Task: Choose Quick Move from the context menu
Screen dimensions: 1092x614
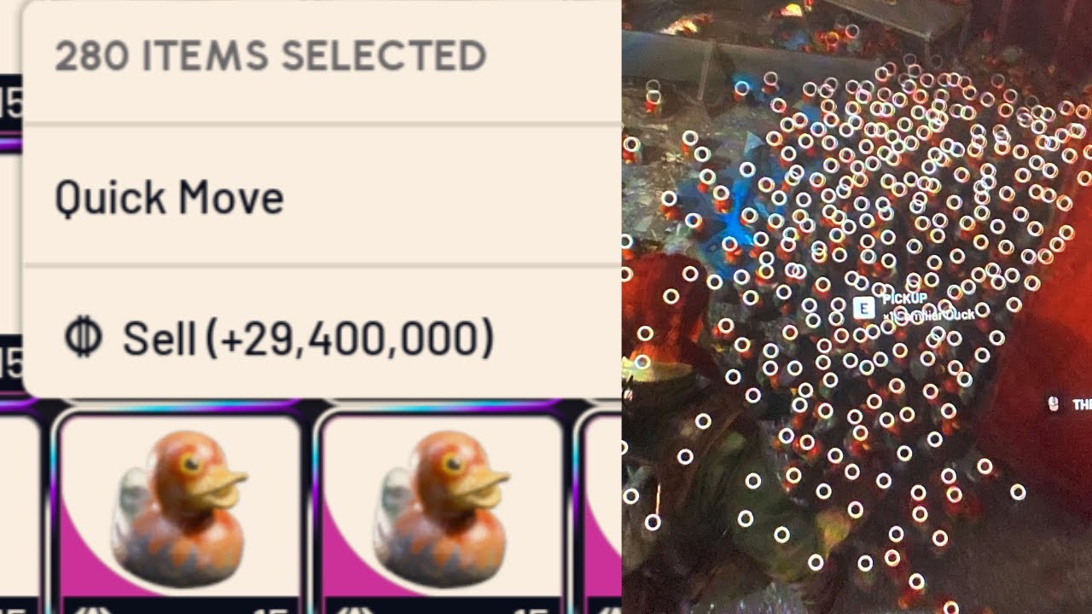Action: (x=322, y=196)
